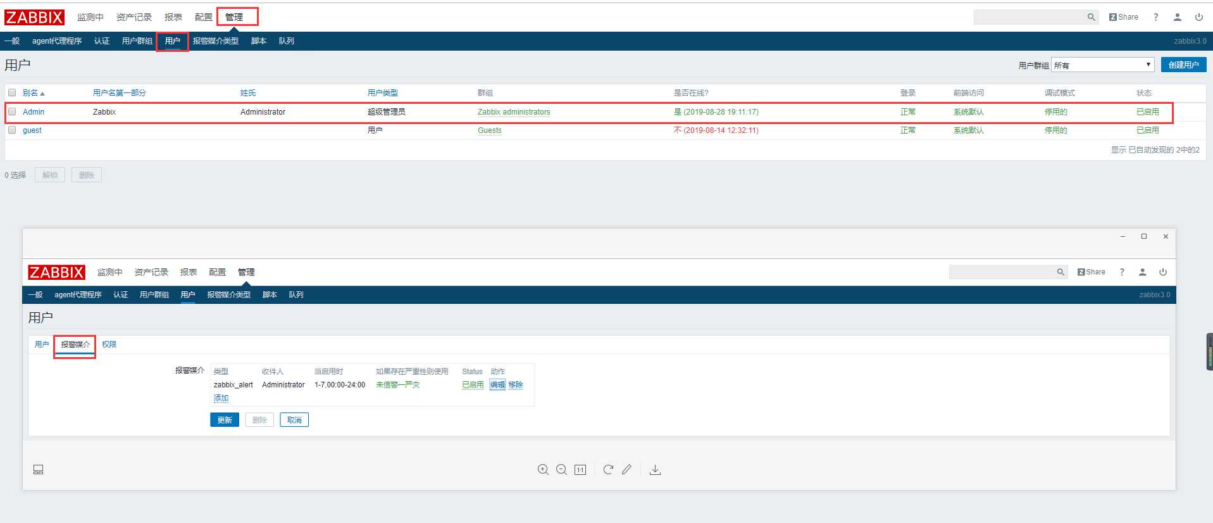Open the guest user alias link
This screenshot has height=523, width=1213.
click(x=32, y=130)
